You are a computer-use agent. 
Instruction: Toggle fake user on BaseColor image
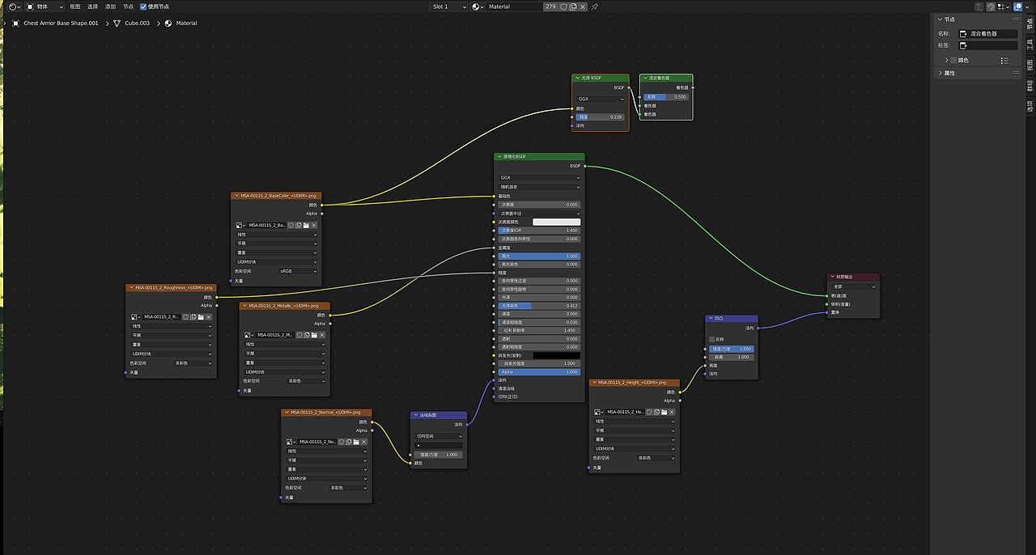(291, 225)
